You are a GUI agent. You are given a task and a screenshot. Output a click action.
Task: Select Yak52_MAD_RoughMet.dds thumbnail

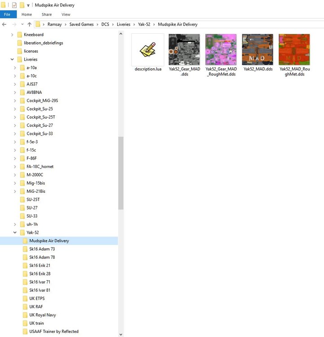coord(294,49)
